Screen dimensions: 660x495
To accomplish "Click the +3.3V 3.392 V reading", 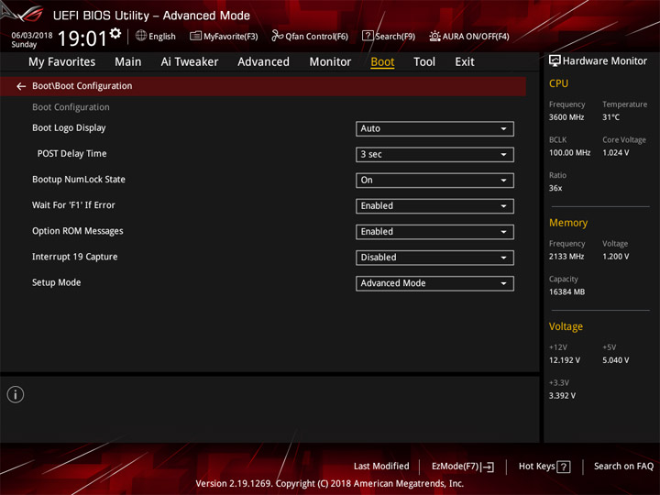I will [x=562, y=396].
